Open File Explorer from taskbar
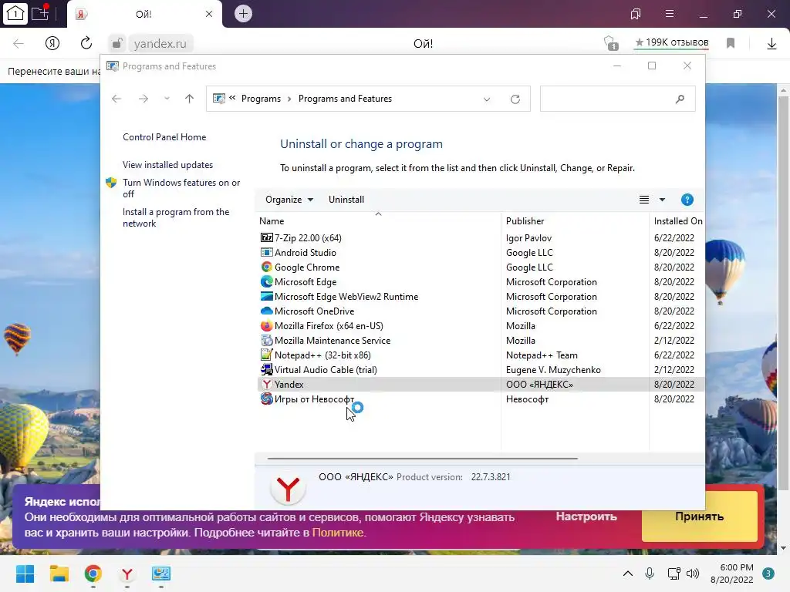 [x=59, y=573]
